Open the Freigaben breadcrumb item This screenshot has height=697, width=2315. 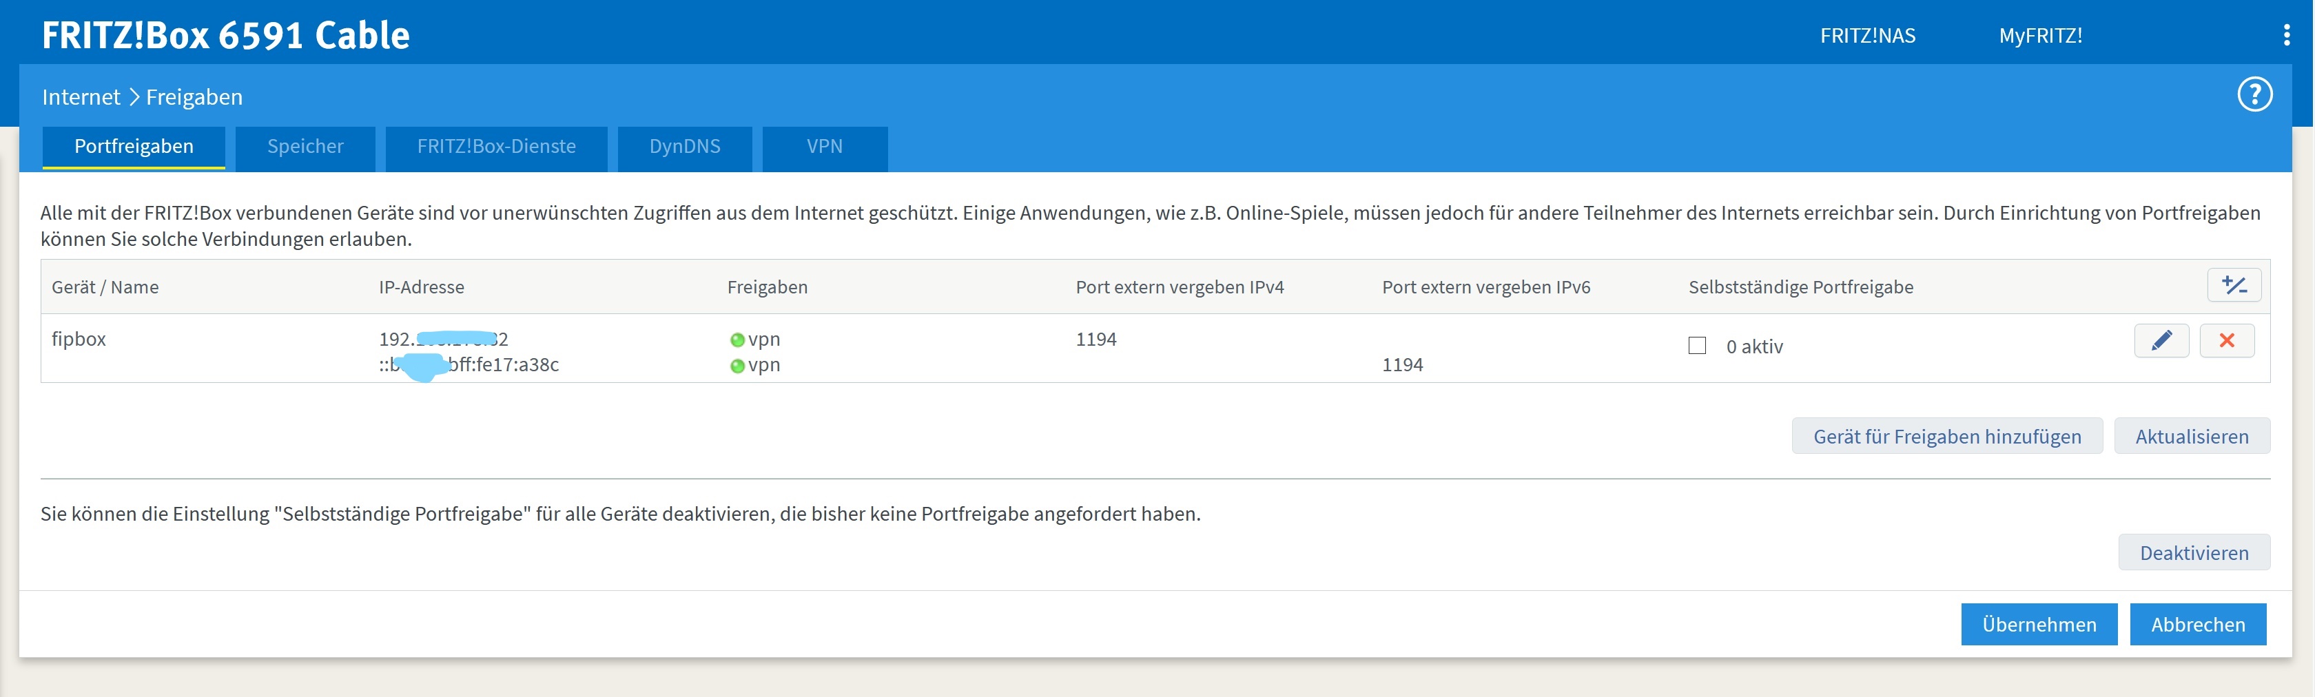(194, 96)
